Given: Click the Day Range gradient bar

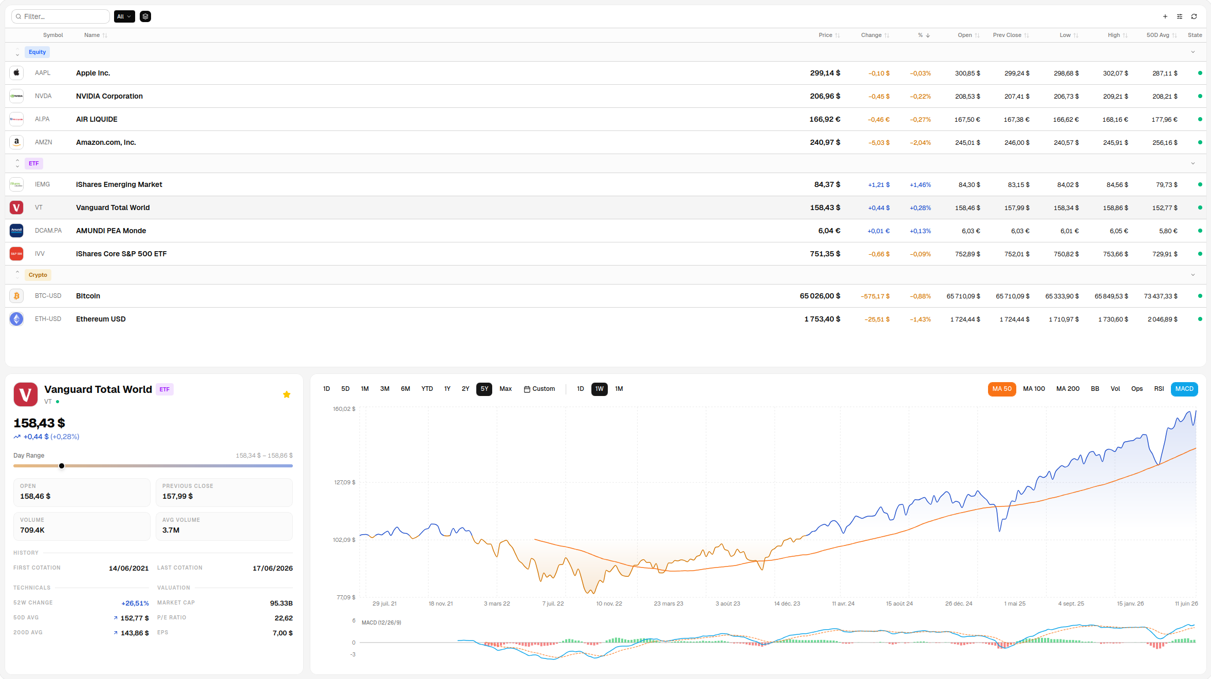Looking at the screenshot, I should tap(153, 466).
